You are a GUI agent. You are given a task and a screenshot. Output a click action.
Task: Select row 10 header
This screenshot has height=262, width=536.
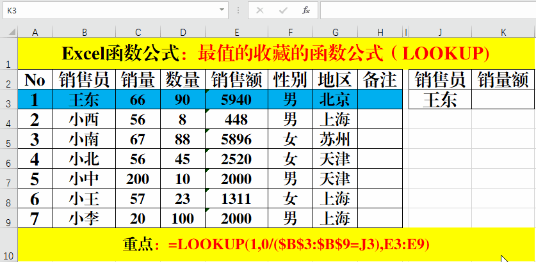click(9, 245)
